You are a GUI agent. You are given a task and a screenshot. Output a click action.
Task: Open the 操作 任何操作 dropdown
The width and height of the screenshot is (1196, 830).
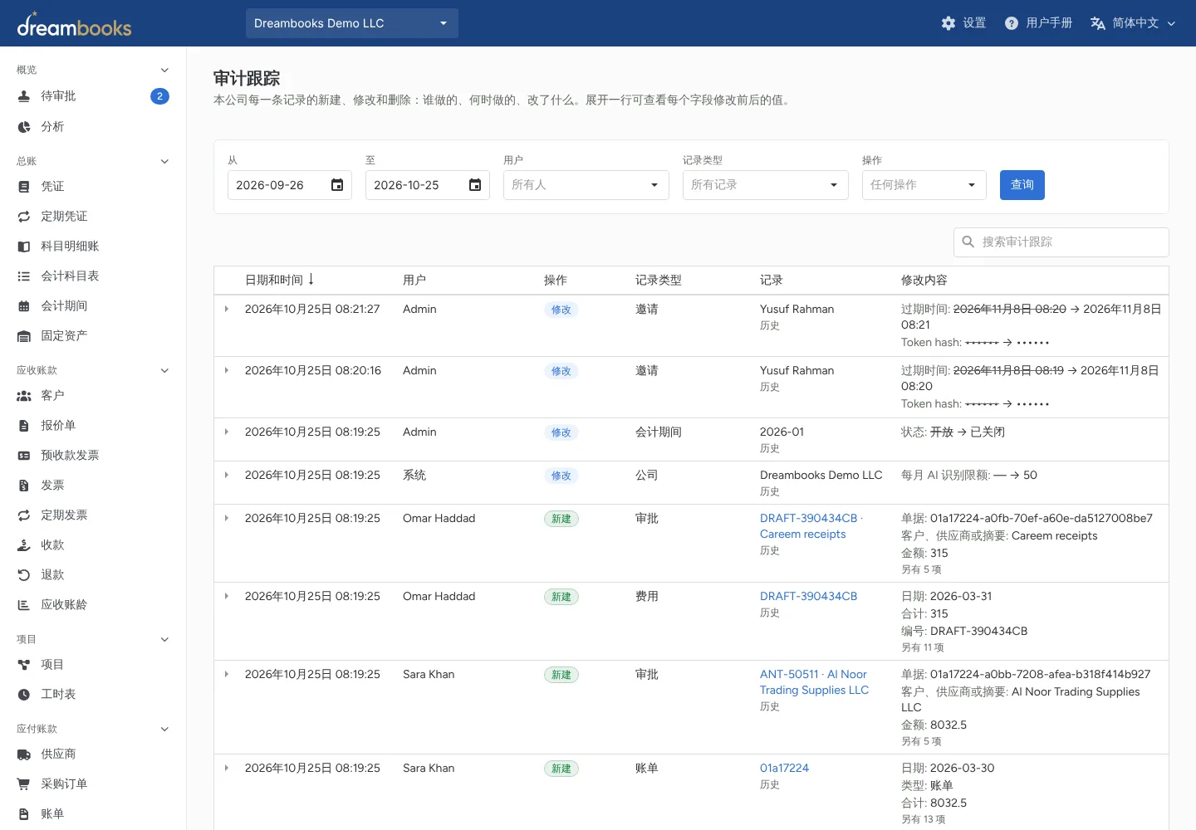(924, 185)
